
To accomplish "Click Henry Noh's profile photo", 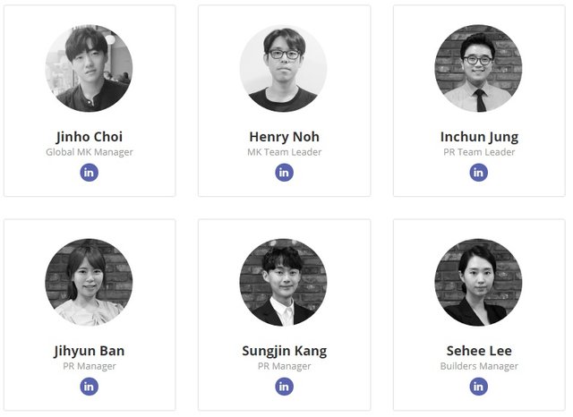I will tap(284, 68).
